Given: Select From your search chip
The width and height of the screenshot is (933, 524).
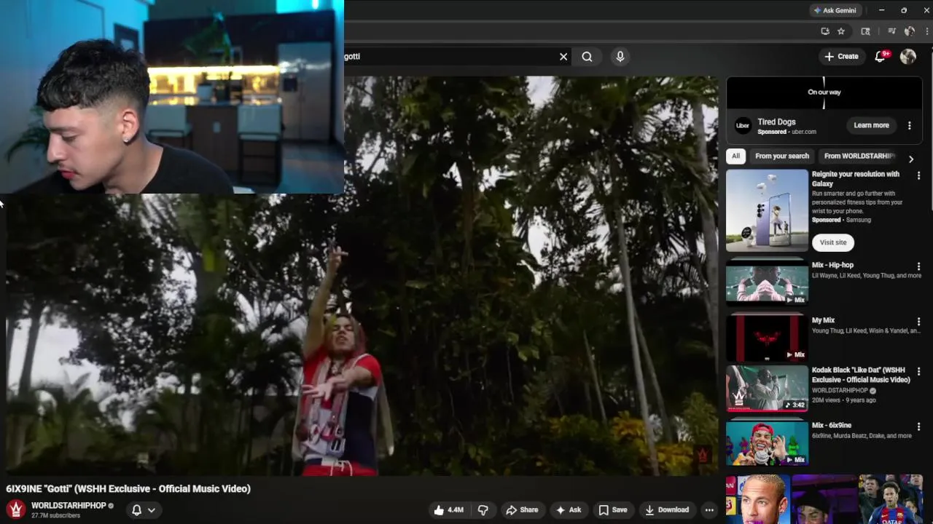Looking at the screenshot, I should point(782,156).
